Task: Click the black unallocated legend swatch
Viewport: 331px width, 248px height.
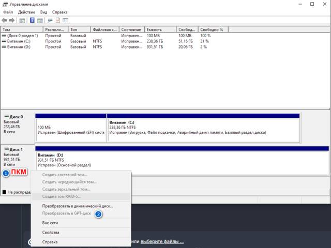Action: (x=4, y=192)
